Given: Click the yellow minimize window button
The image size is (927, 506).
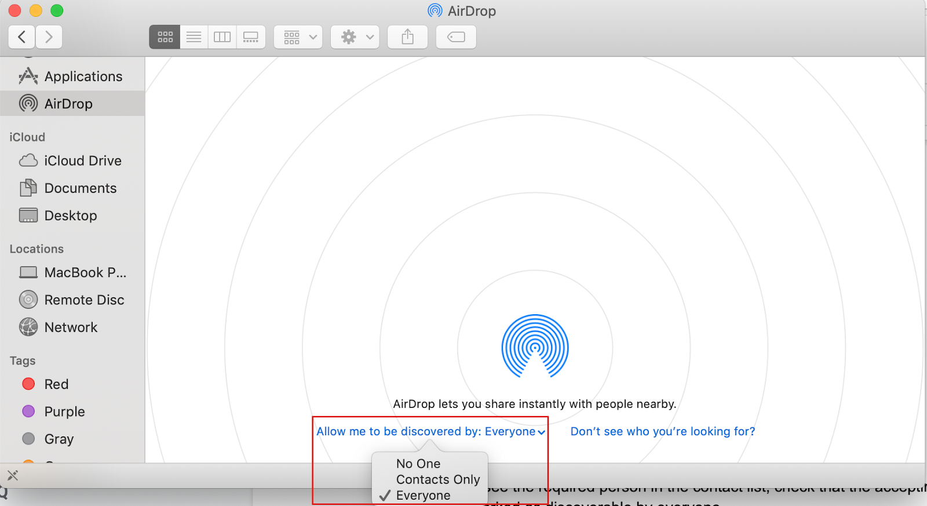Looking at the screenshot, I should [36, 10].
